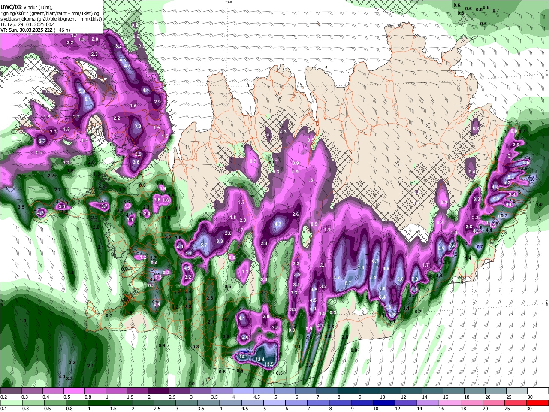Click the 7.4 precipitation value on the map

[373, 278]
